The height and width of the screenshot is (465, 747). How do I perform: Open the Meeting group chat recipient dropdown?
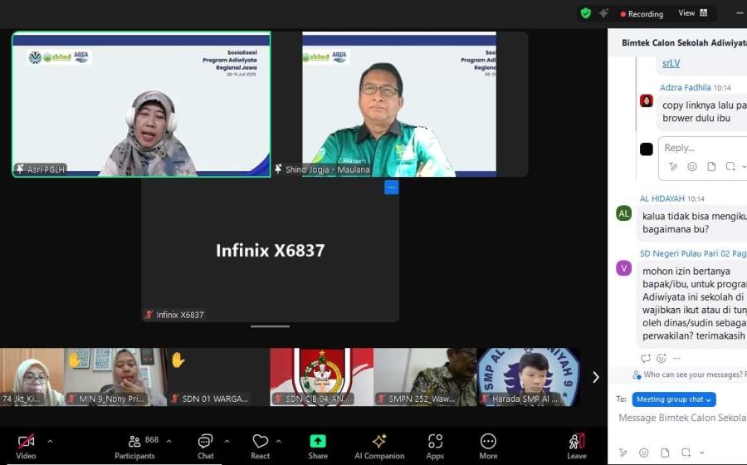(673, 399)
